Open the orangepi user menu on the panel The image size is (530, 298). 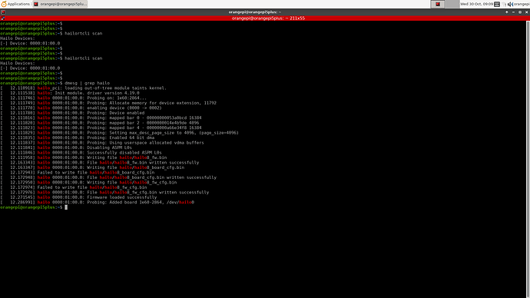coord(522,4)
